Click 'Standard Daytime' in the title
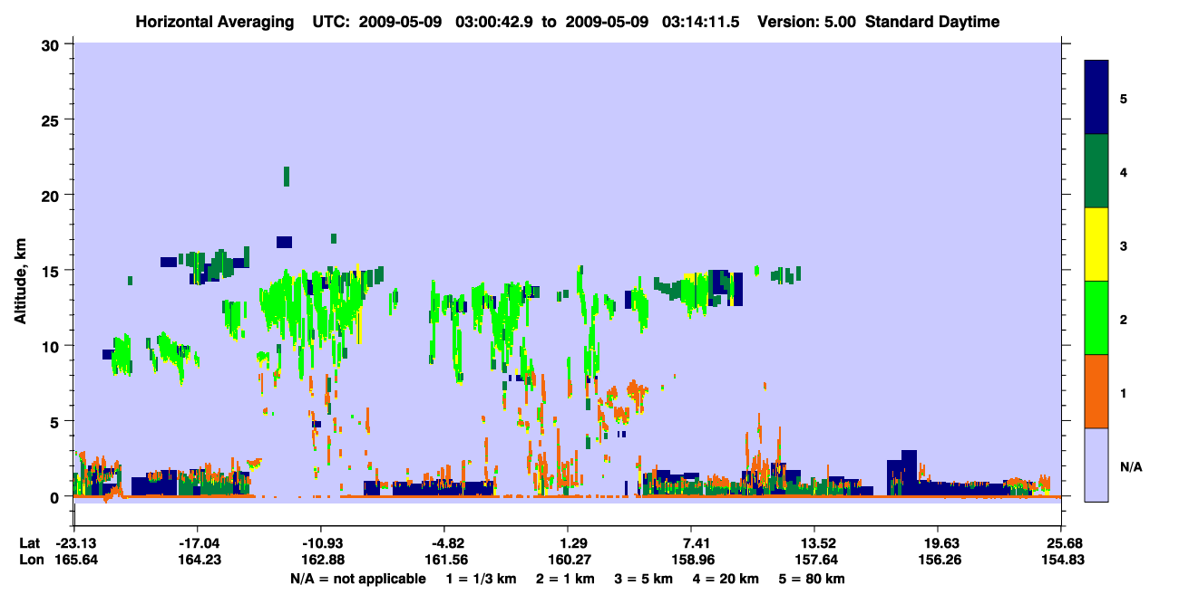Viewport: 1179px width, 604px height. click(x=932, y=22)
